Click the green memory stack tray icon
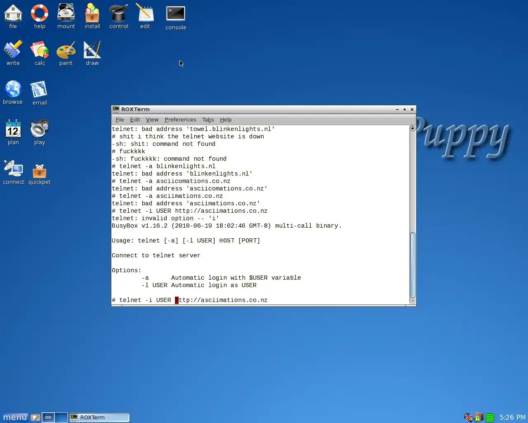 coord(490,417)
